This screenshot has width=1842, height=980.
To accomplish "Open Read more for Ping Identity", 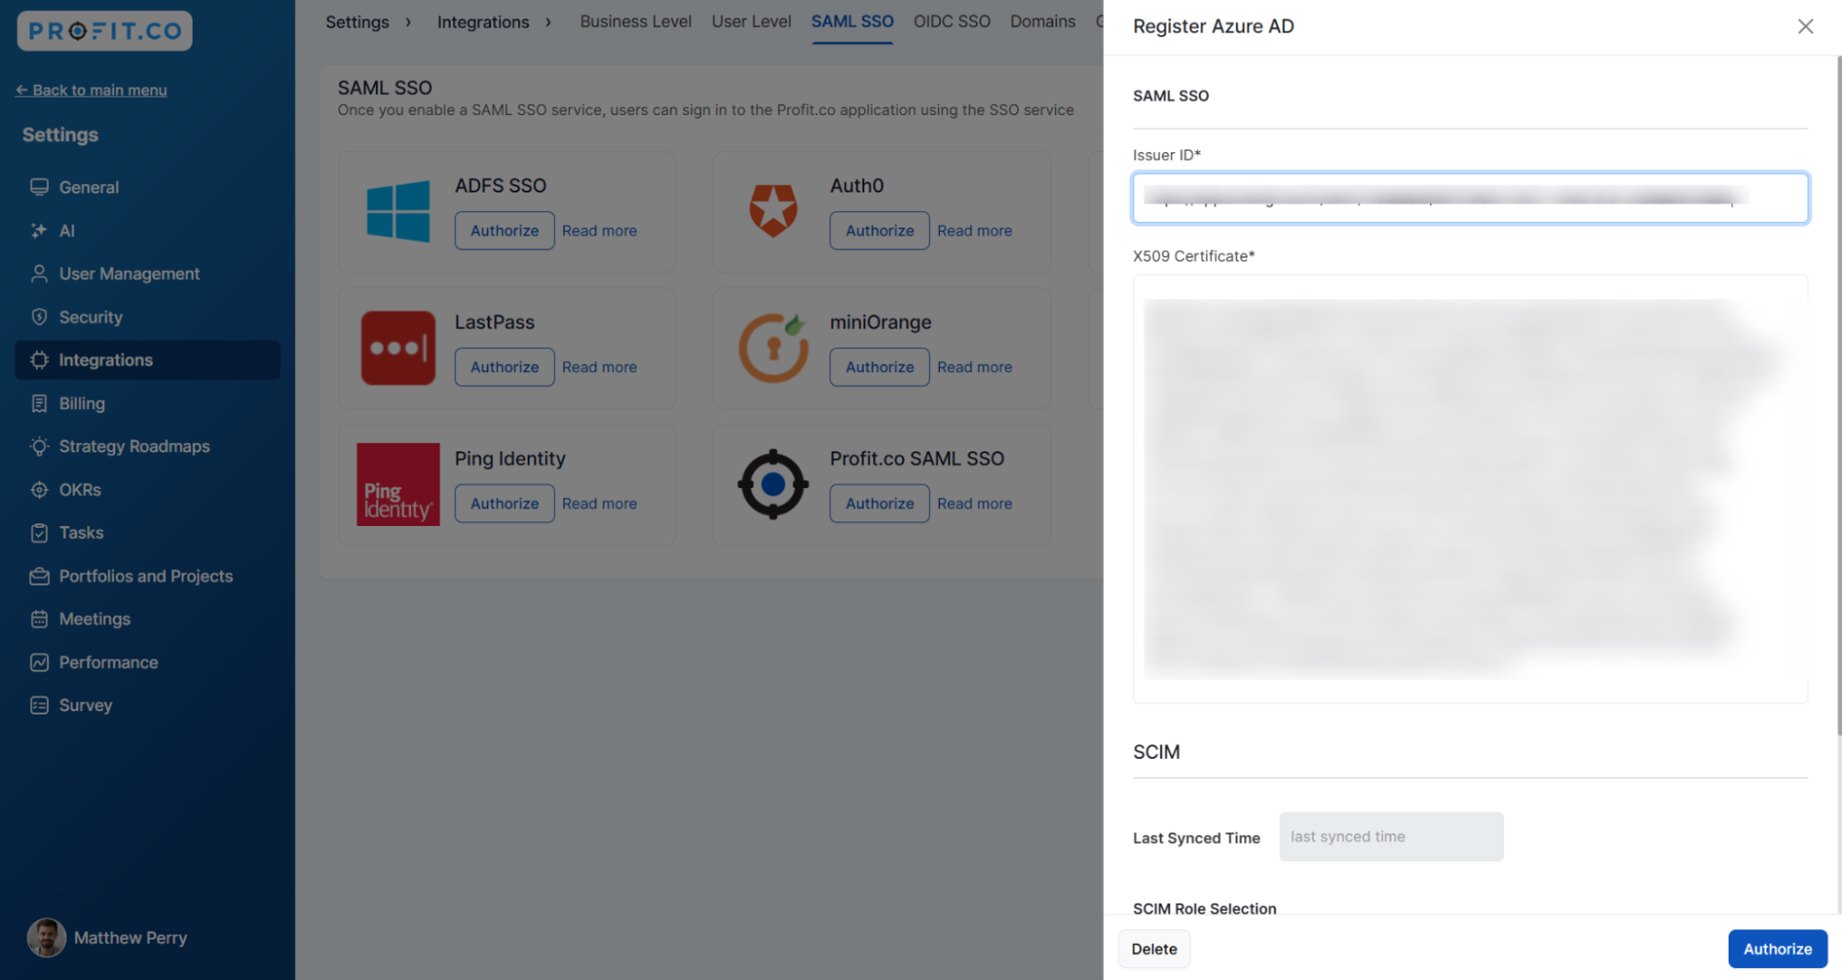I will (x=599, y=504).
